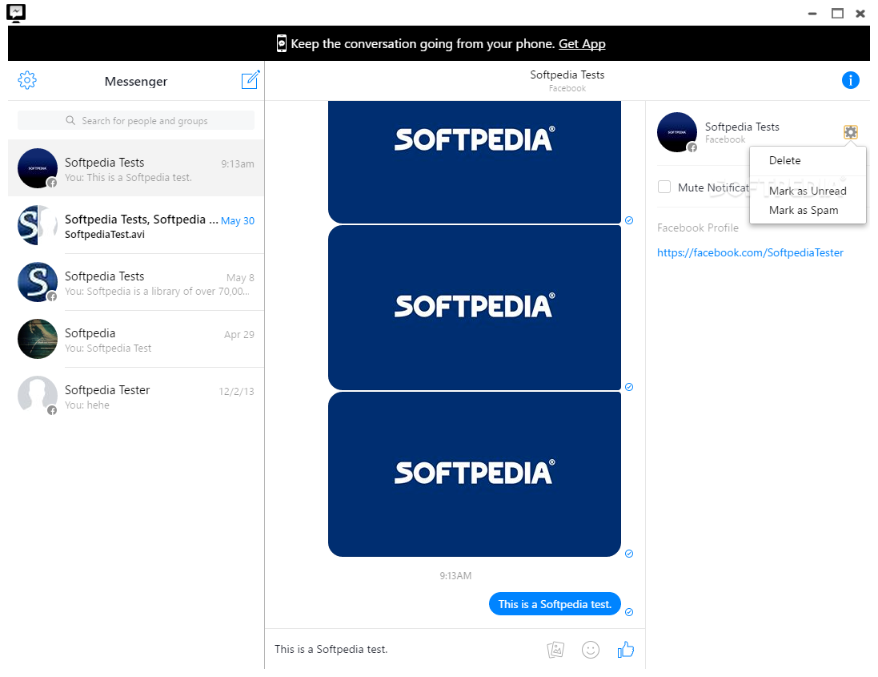
Task: Click the Softpedia Tests profile avatar in info panel
Action: tap(677, 132)
